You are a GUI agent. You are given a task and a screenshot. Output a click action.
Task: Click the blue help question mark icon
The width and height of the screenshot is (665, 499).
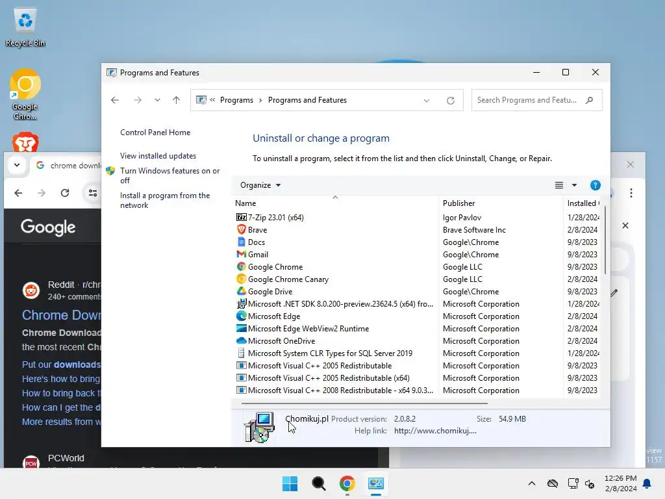(595, 185)
